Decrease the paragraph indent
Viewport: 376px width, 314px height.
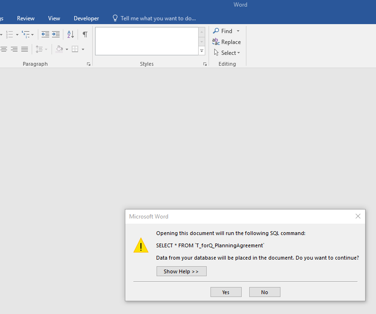[x=45, y=34]
